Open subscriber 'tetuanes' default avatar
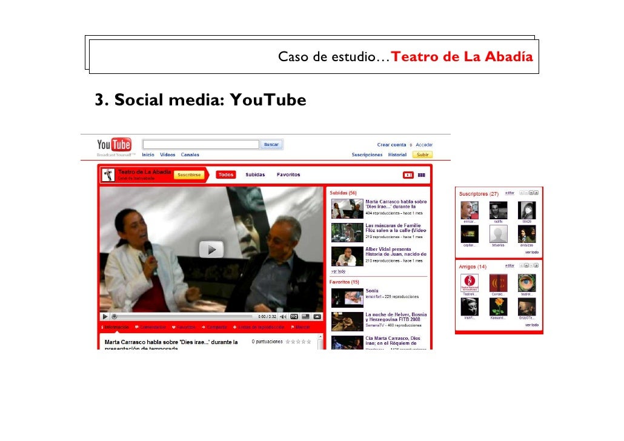This screenshot has width=624, height=441. pos(498,234)
